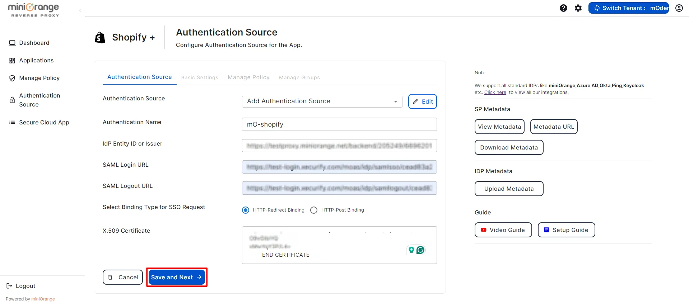The height and width of the screenshot is (308, 689).
Task: Click the Metadata URL button
Action: (554, 127)
